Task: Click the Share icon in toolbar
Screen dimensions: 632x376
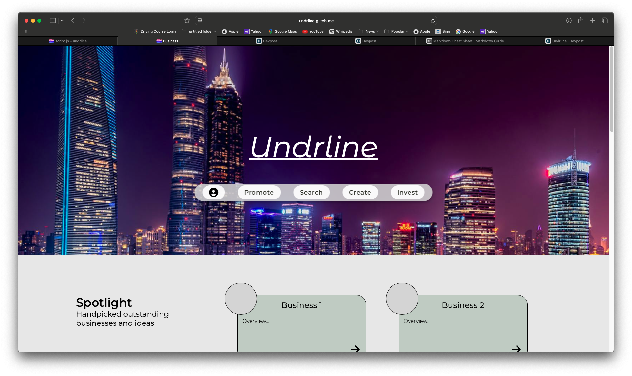Action: click(581, 21)
